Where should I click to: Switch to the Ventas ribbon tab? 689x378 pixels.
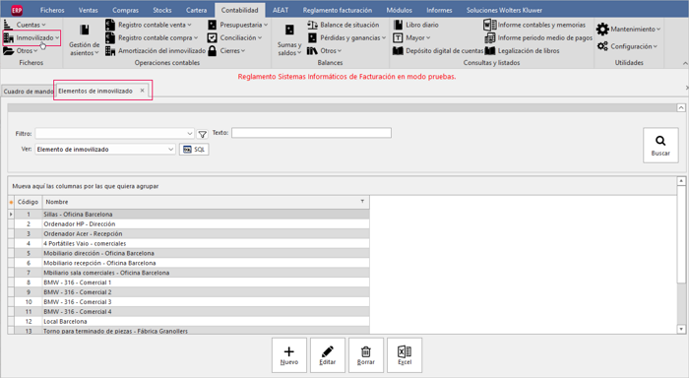point(89,10)
